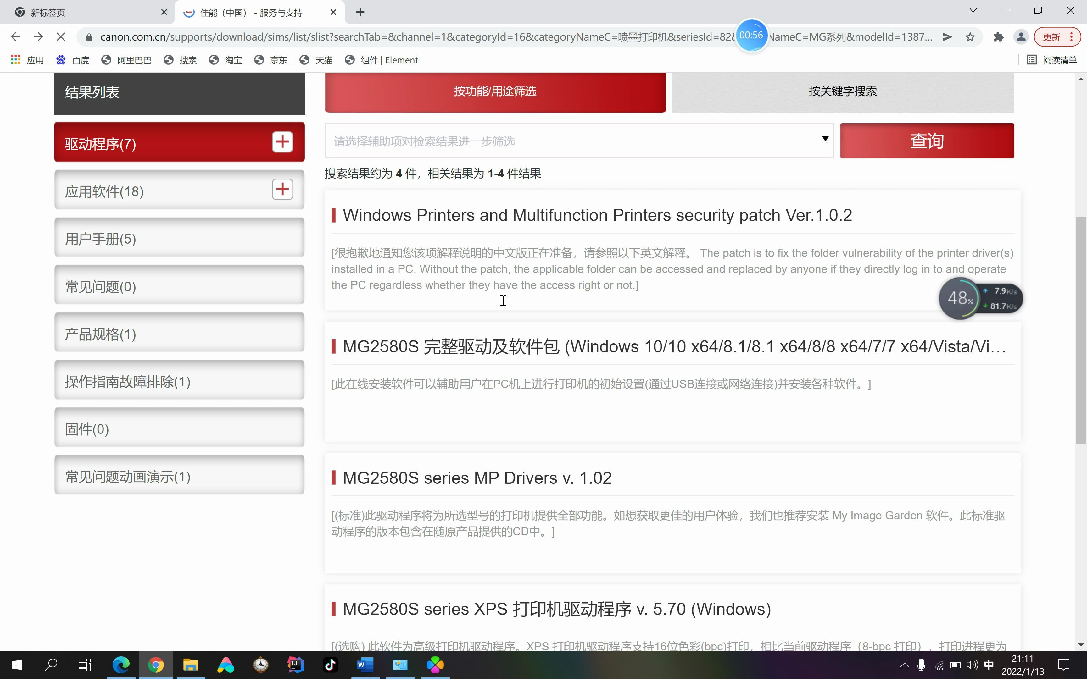The height and width of the screenshot is (679, 1087).
Task: Open Chrome from taskbar
Action: tap(156, 665)
